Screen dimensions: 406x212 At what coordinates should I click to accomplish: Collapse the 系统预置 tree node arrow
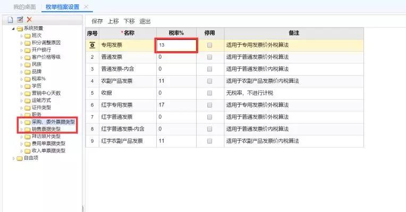pos(13,29)
